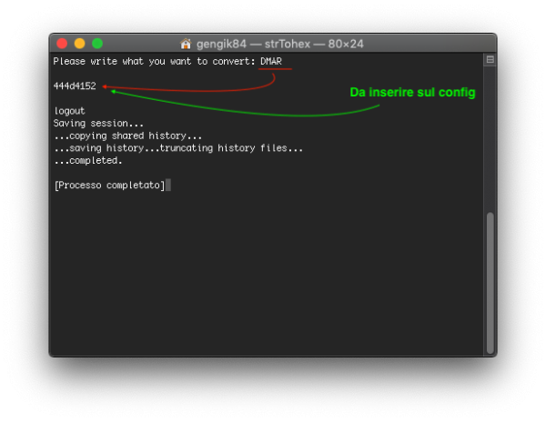The height and width of the screenshot is (422, 546).
Task: Click the terminal vertical scrollbar thumb
Action: (490, 283)
